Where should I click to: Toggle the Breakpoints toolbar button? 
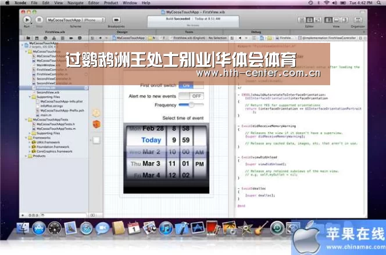116,20
